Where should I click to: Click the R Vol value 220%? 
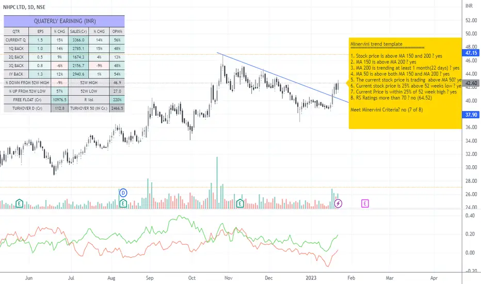117,100
